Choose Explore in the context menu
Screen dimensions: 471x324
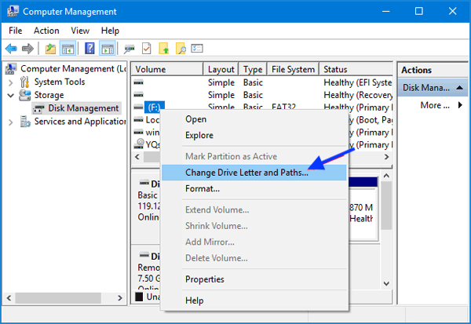(254, 135)
